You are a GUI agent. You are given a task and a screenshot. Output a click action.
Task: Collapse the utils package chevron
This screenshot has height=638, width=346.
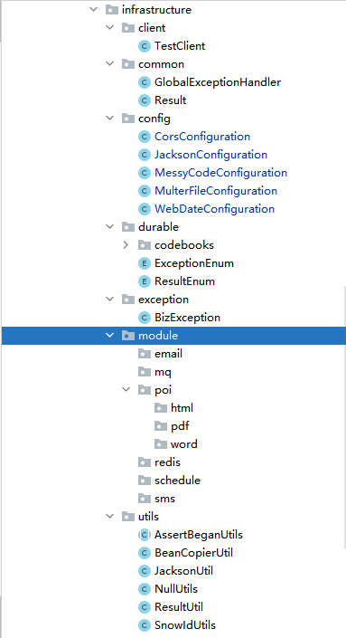pos(109,517)
